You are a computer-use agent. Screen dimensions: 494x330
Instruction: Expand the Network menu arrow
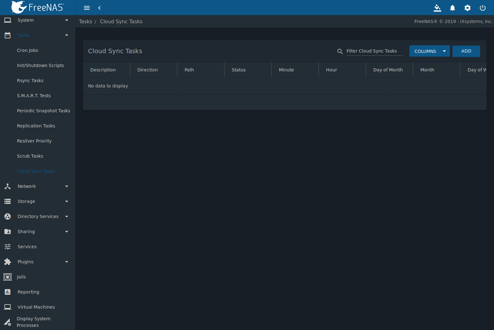click(x=67, y=186)
